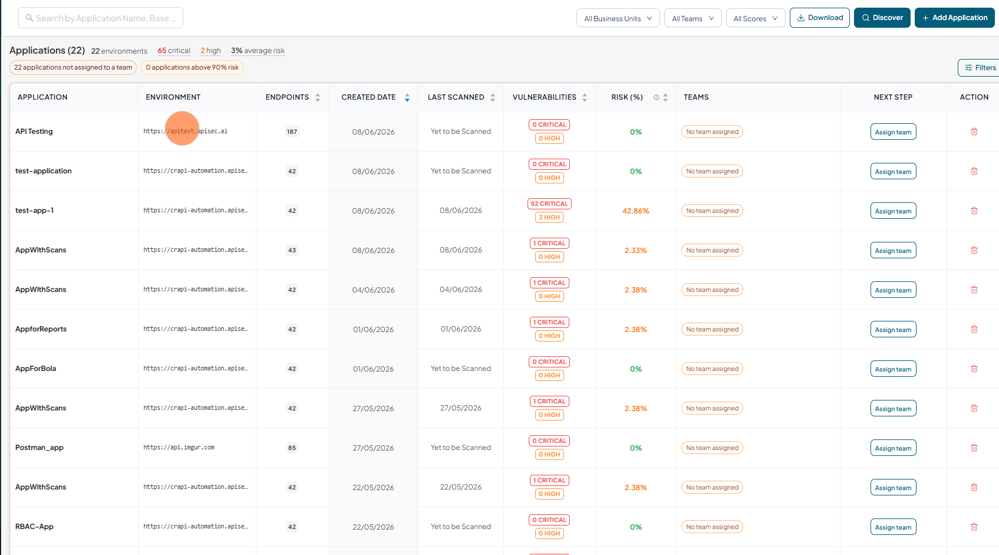Screen dimensions: 999x555
Task: Click trash icon for test-app-1 row
Action: 974,211
